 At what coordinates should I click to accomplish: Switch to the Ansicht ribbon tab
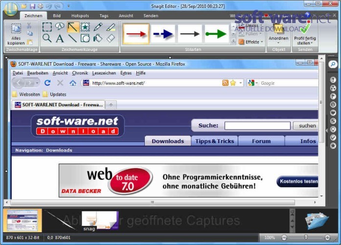pyautogui.click(x=126, y=16)
